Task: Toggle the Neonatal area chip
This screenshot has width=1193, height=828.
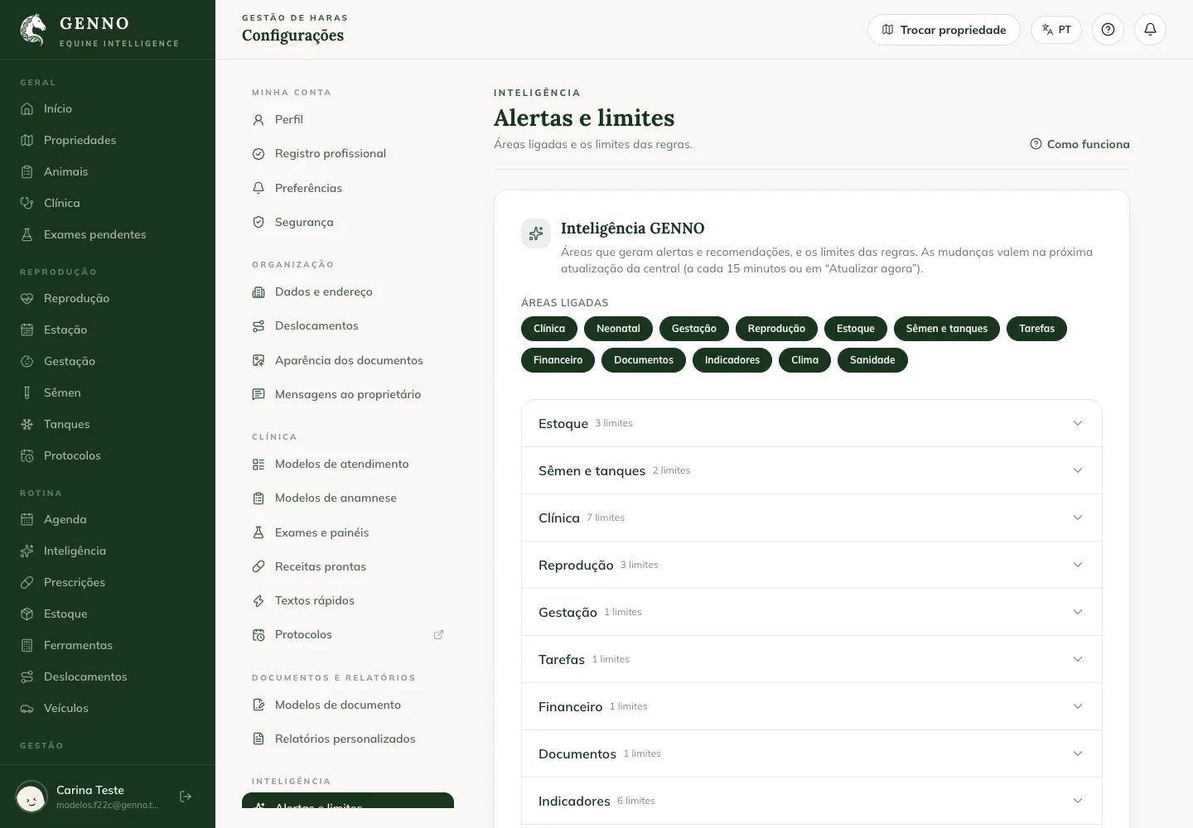Action: coord(618,329)
